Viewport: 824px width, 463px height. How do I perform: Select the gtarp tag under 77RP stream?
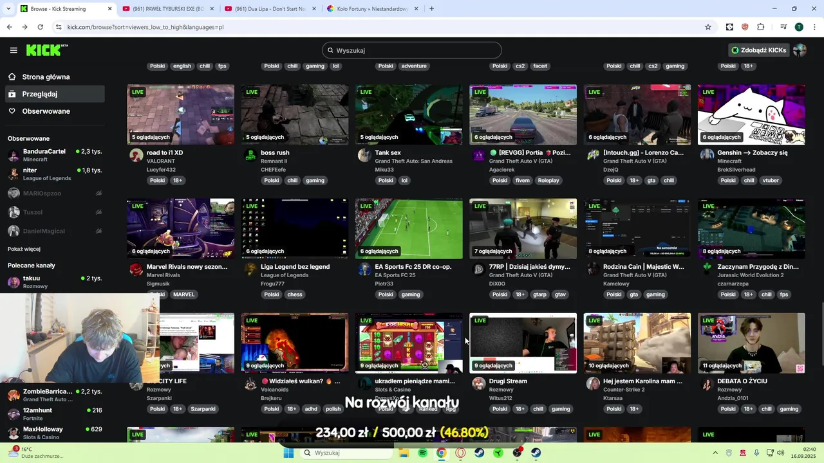(539, 295)
